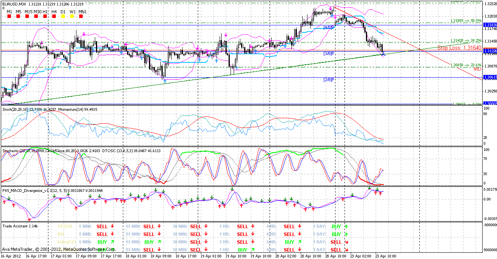Click the down arrow beside RSI 15 MIN SELL
Viewport: 497px width, 259px height.
(x=159, y=234)
